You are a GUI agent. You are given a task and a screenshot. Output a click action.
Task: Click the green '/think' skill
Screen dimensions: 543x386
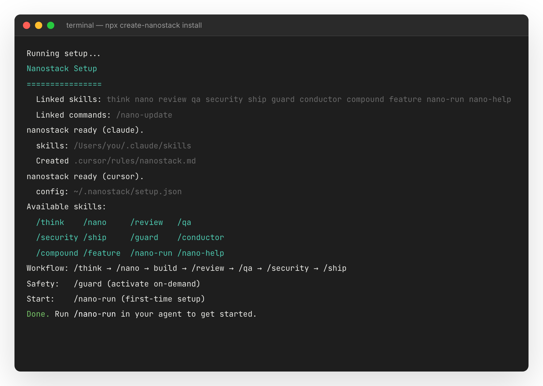click(50, 223)
